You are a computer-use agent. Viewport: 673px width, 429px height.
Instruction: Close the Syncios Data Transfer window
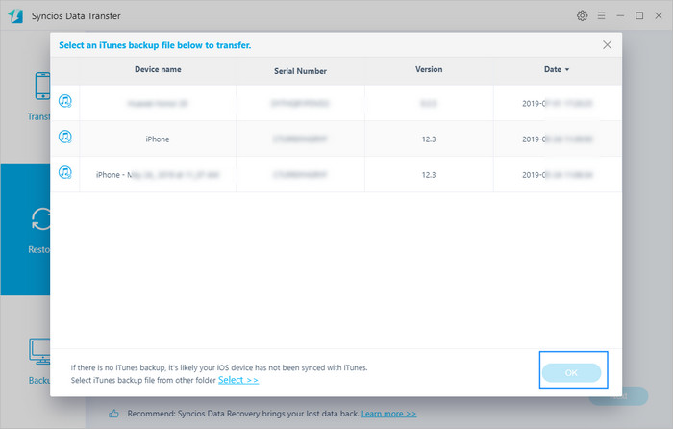point(659,16)
